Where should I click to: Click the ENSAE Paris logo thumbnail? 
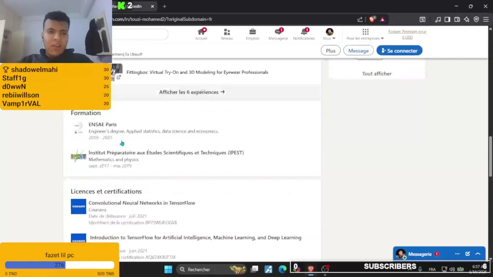tap(78, 129)
